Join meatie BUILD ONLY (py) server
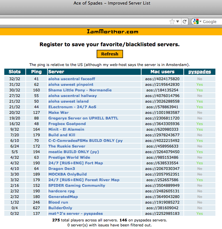Image resolution: width=222 pixels, height=229 pixels. click(74, 152)
